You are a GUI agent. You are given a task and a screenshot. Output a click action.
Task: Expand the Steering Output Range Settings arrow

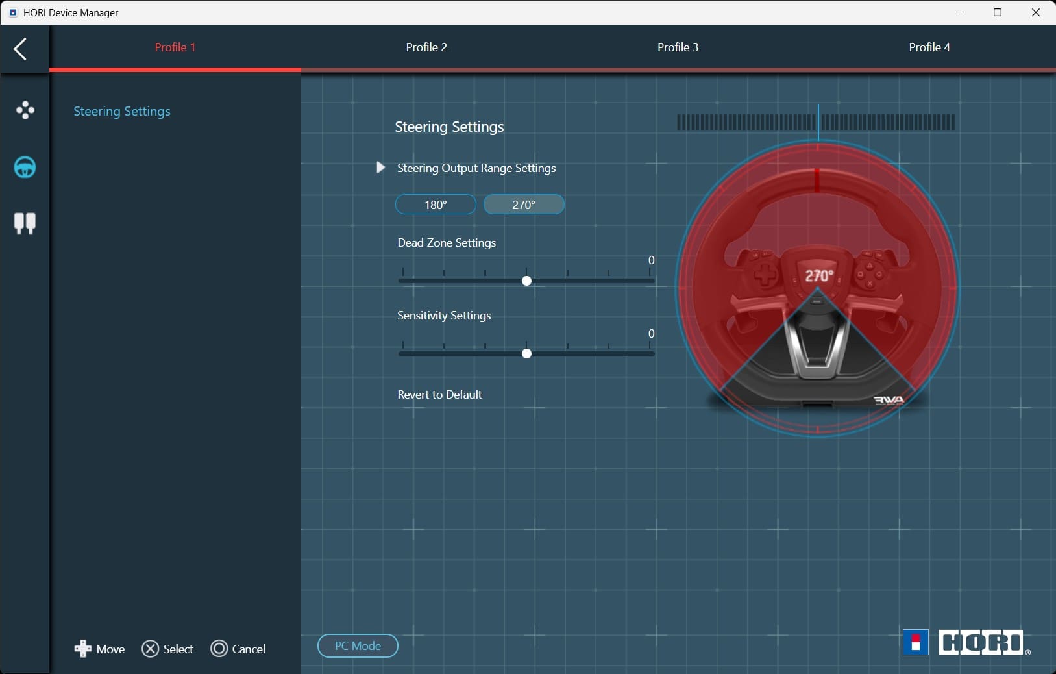pyautogui.click(x=380, y=168)
